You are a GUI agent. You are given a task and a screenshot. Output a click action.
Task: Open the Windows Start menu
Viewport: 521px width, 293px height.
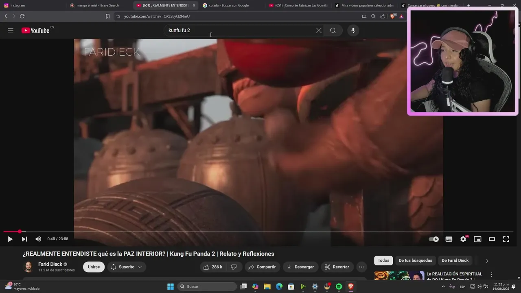coord(171,286)
